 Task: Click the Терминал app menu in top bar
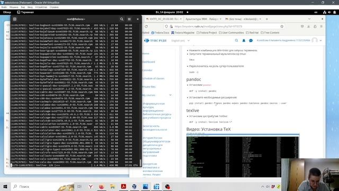(x=25, y=12)
